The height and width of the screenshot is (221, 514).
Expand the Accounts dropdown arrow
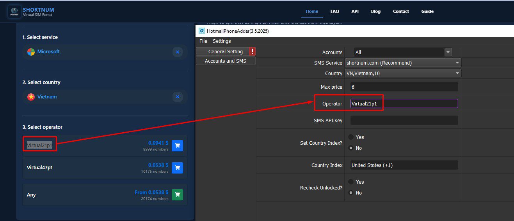pos(448,52)
